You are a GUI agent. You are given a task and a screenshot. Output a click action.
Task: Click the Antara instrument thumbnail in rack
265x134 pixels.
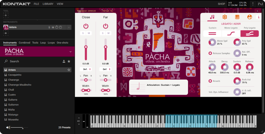(x=6, y=27)
